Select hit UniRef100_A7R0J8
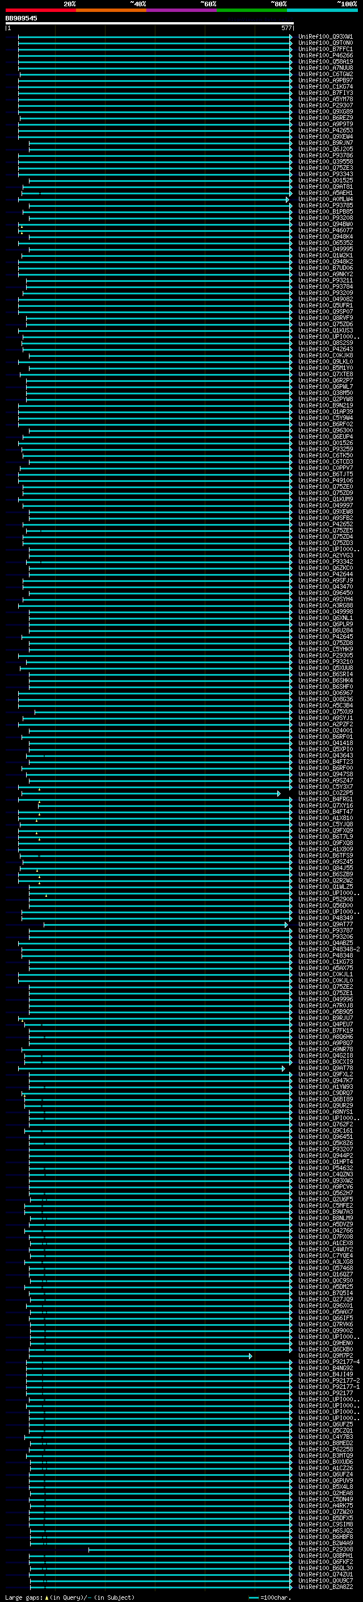 [326, 1006]
